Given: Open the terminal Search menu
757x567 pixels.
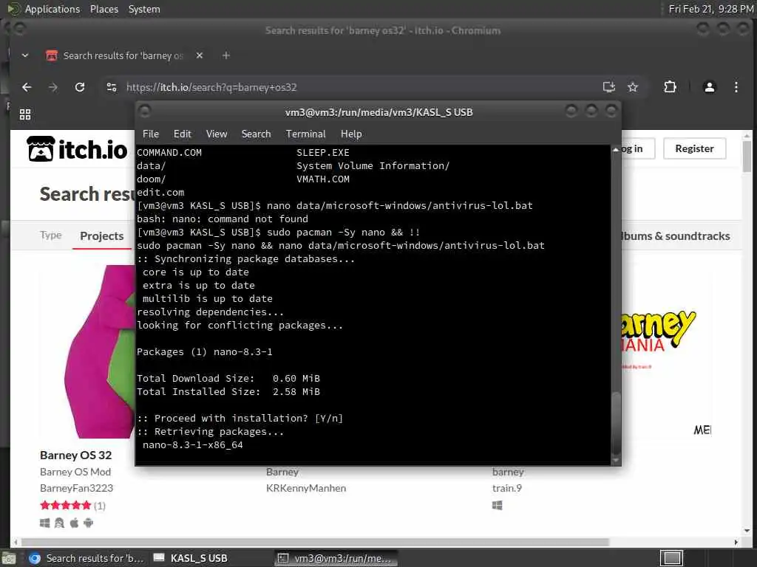Looking at the screenshot, I should pyautogui.click(x=256, y=134).
